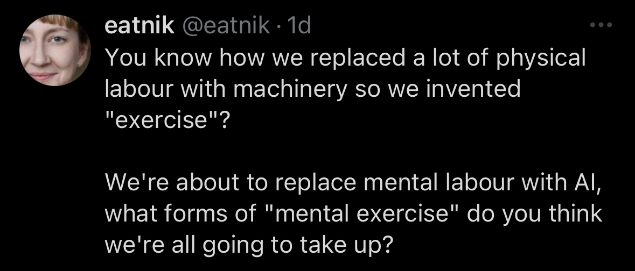Open the eatnik display name link
This screenshot has height=271, width=635.
[139, 26]
